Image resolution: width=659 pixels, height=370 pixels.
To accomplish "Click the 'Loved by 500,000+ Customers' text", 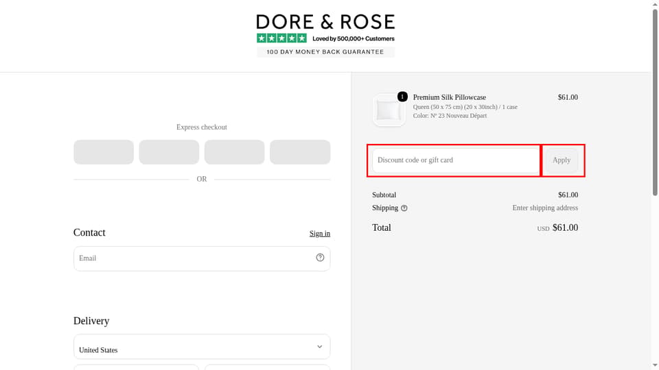I will 354,38.
